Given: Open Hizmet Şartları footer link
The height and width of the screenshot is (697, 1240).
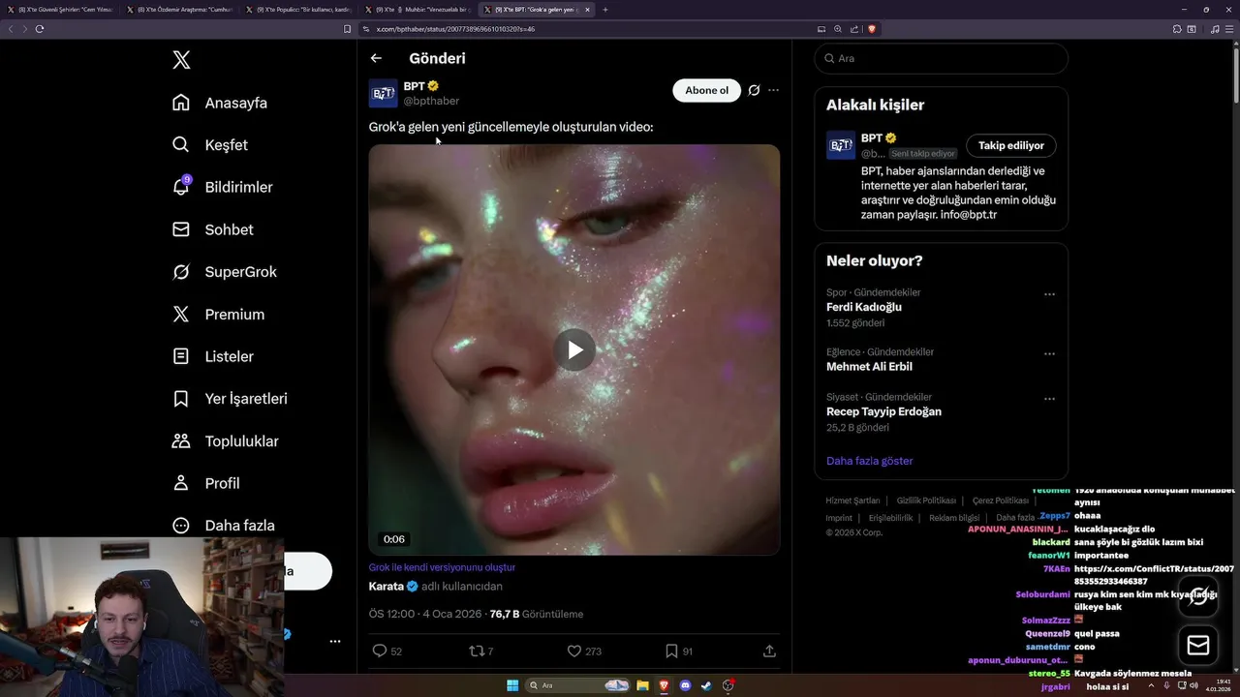Looking at the screenshot, I should coord(852,500).
